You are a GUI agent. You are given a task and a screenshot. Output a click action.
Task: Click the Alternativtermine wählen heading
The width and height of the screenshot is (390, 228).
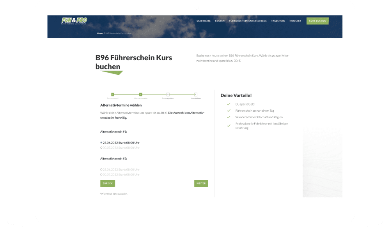121,105
